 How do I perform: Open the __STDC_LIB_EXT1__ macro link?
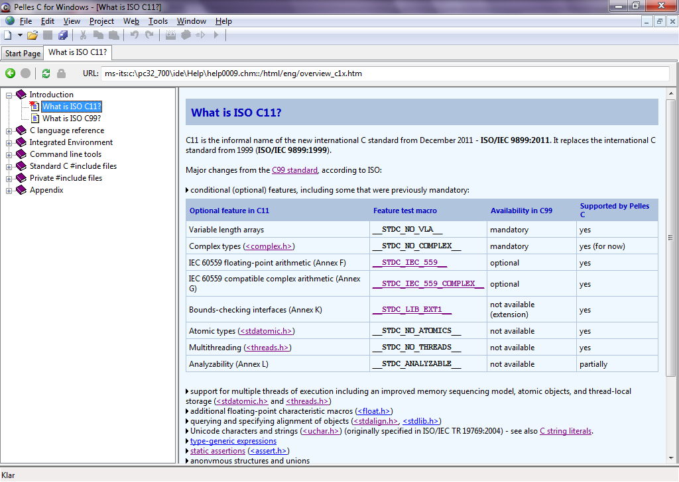click(x=412, y=309)
